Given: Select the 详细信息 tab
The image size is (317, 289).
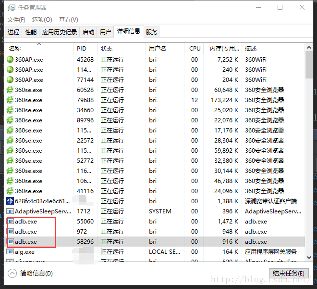Looking at the screenshot, I should pyautogui.click(x=129, y=31).
